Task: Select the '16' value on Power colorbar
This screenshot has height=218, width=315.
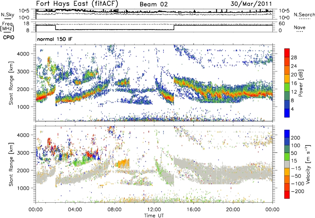Action: (x=294, y=83)
